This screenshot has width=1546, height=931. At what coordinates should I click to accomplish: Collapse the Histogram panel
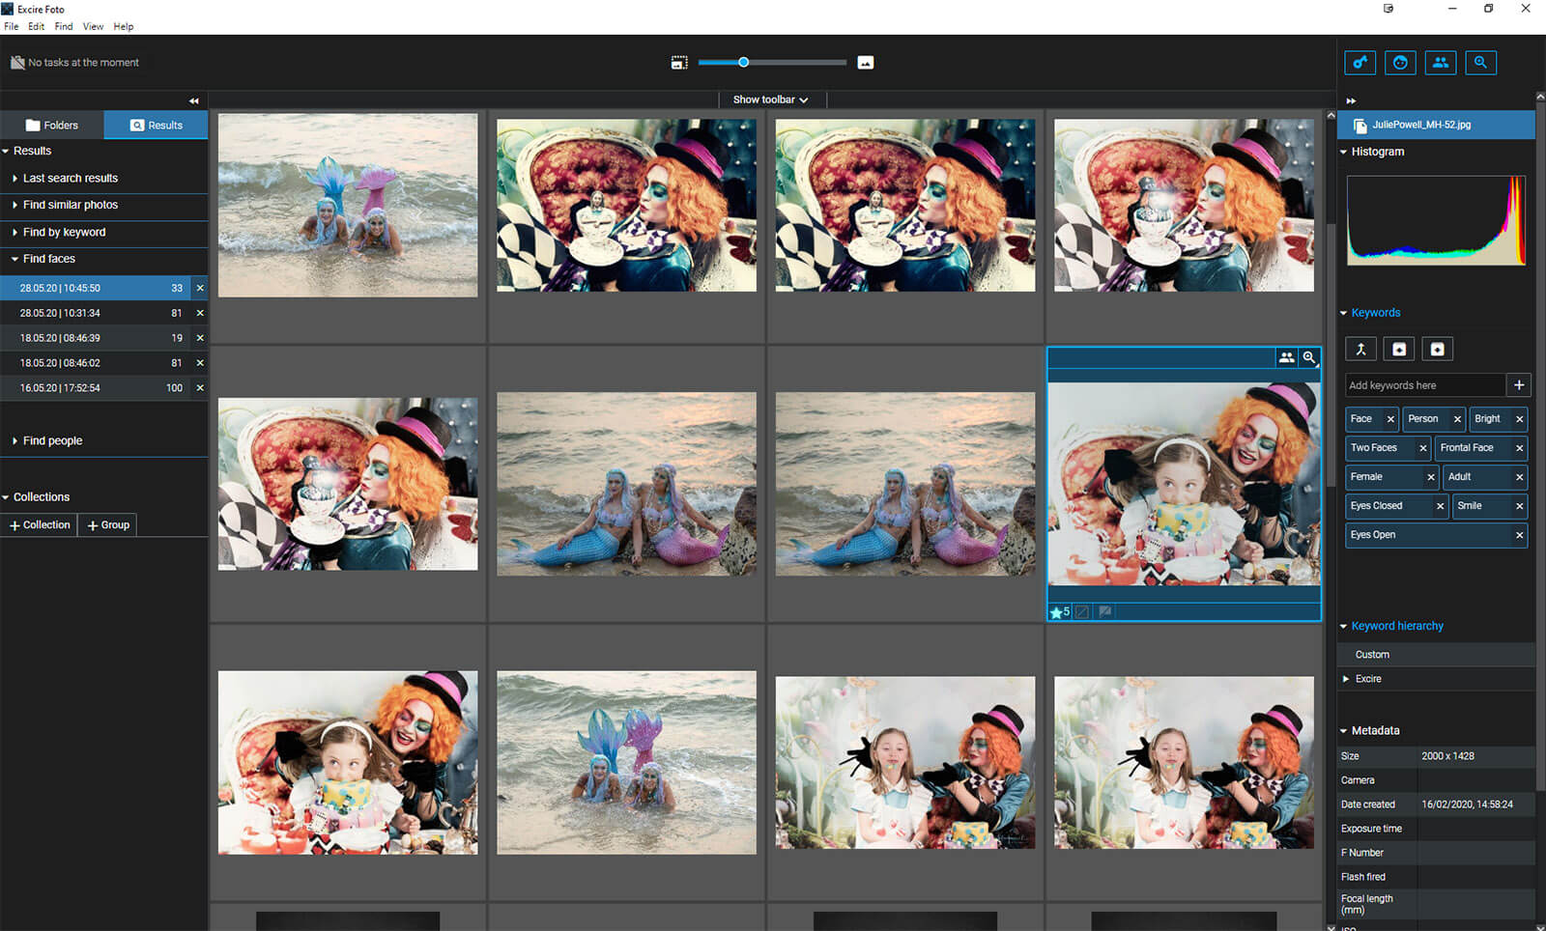pos(1343,152)
